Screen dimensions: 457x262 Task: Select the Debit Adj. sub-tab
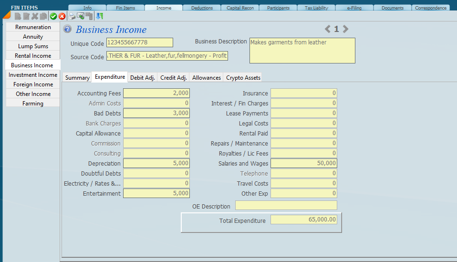tap(143, 77)
